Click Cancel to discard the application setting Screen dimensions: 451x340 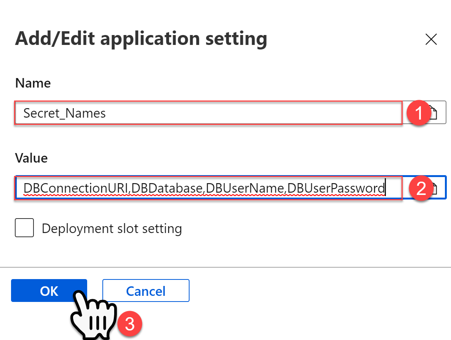click(x=145, y=291)
